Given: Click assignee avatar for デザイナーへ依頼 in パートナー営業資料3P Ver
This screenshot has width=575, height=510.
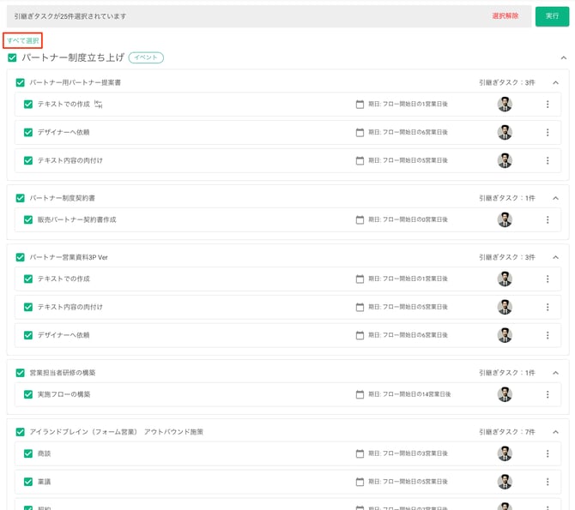Looking at the screenshot, I should click(x=505, y=335).
